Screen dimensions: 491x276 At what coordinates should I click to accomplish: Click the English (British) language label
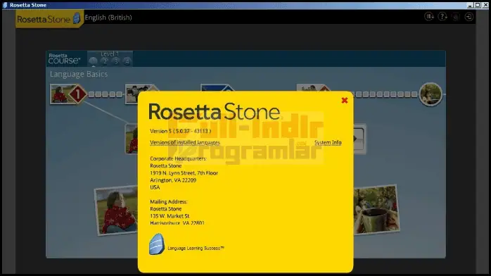tap(108, 18)
